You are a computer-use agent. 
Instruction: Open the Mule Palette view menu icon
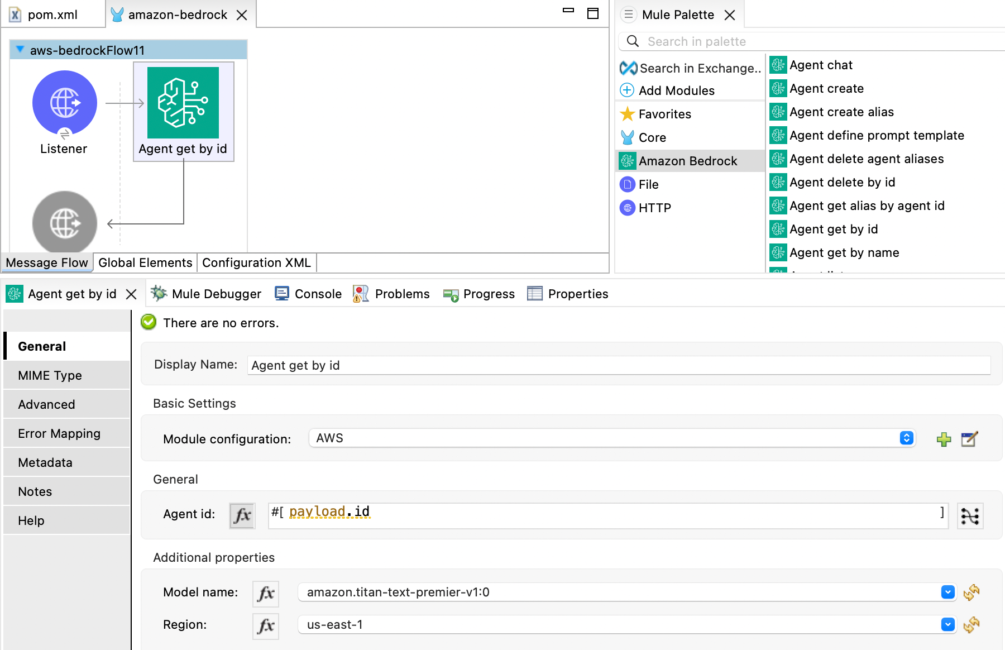629,15
